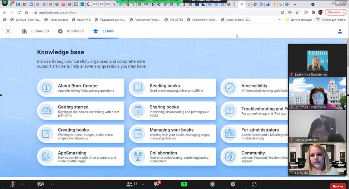Switch to the Libraries tab
Image resolution: width=349 pixels, height=189 pixels.
(35, 31)
